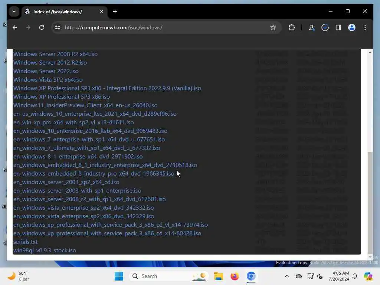Show hidden system tray icons
380x285 pixels.
point(287,276)
